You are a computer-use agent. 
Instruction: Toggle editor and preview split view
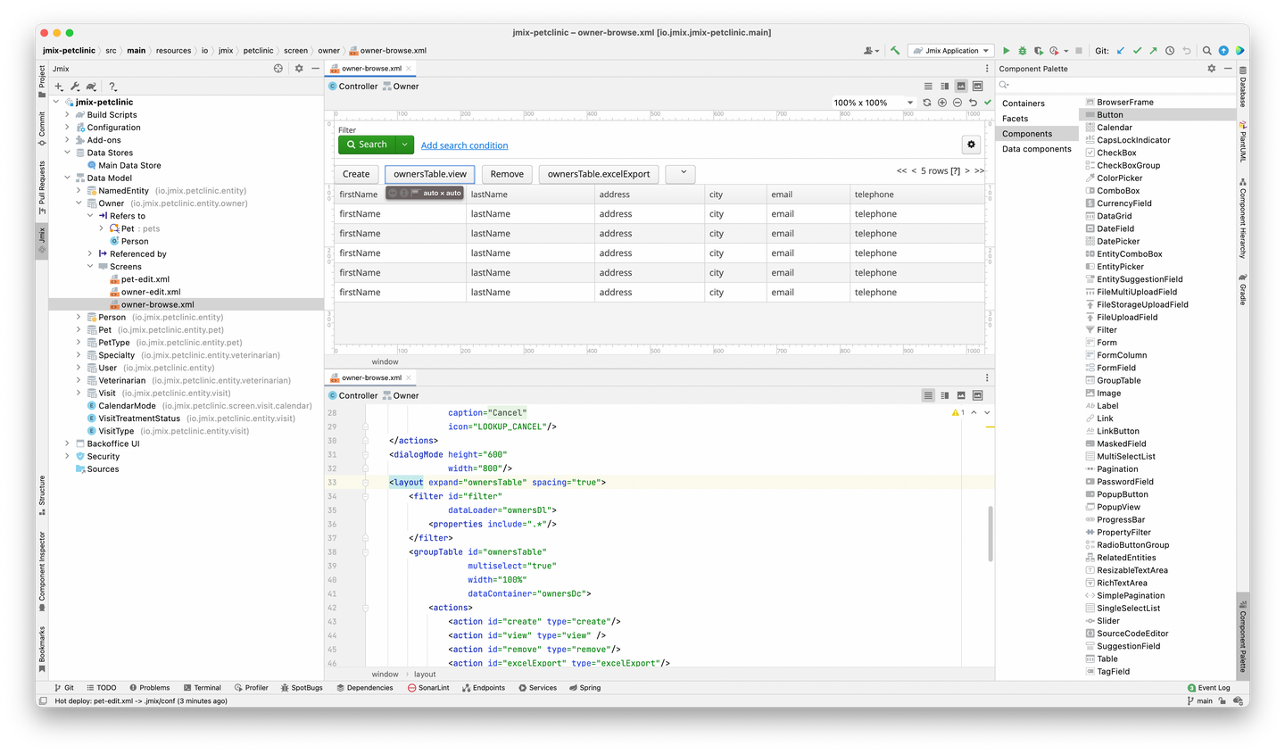tap(944, 87)
